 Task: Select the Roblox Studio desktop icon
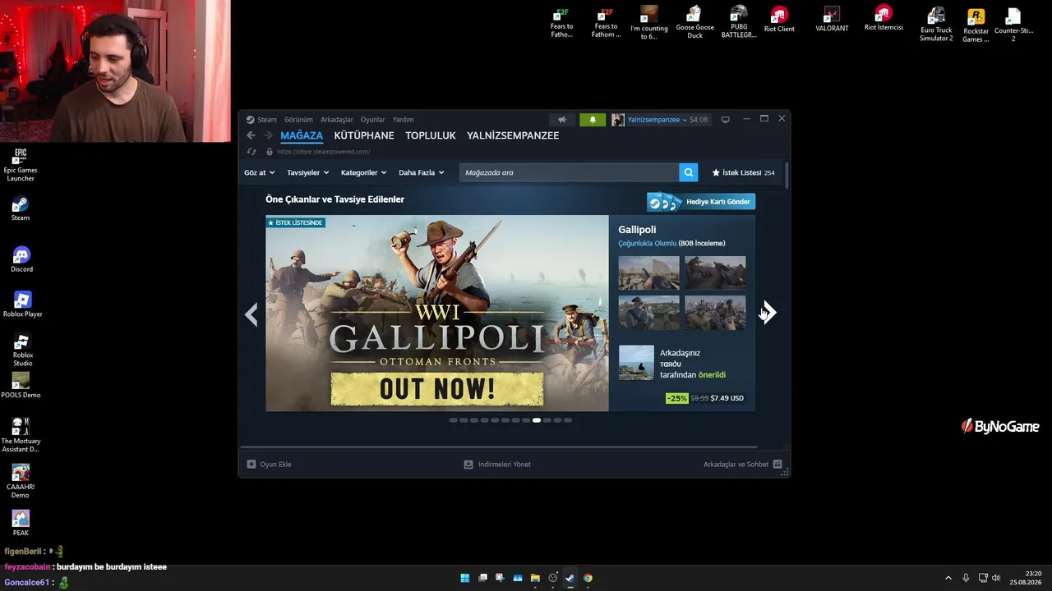click(x=22, y=350)
